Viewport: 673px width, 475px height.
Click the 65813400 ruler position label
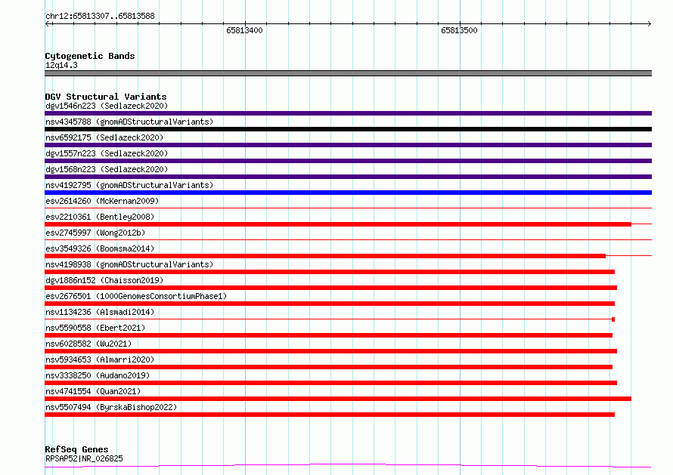[x=244, y=30]
